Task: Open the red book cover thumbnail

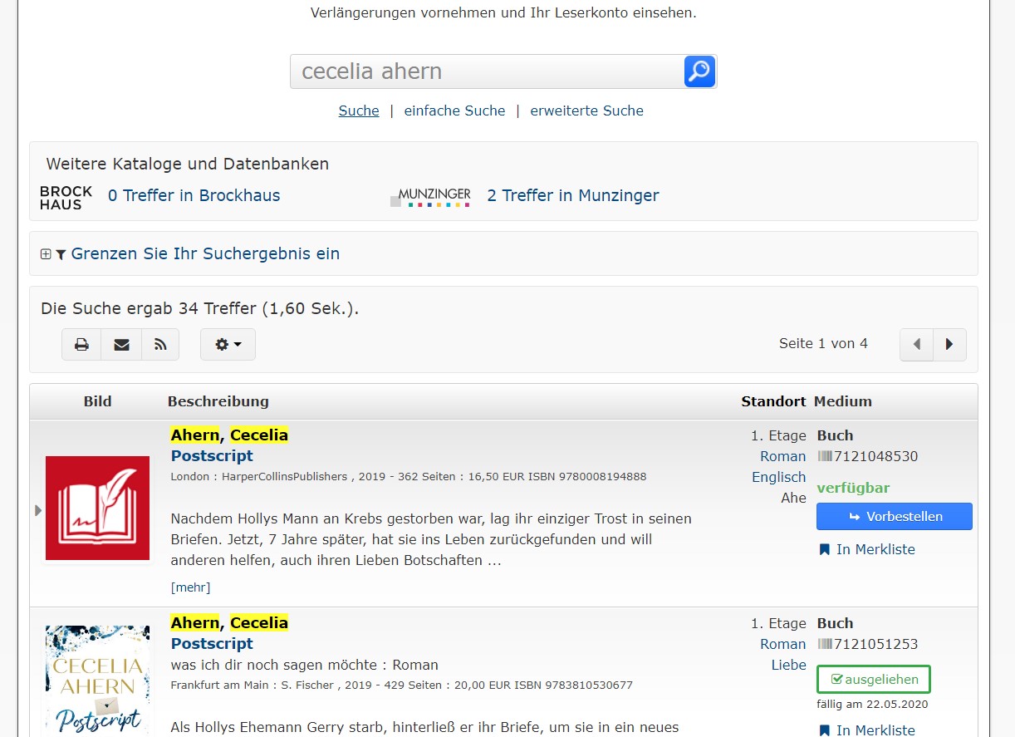Action: (x=97, y=508)
